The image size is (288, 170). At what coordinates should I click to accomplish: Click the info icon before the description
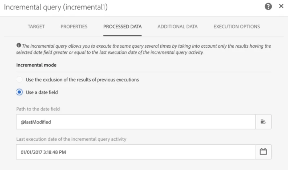point(18,47)
